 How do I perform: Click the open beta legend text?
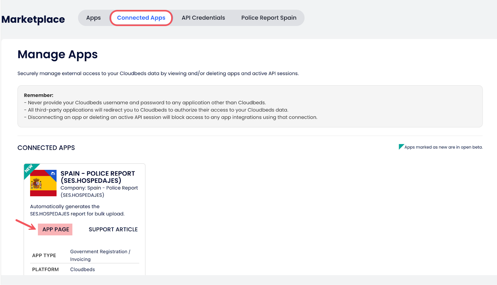click(x=443, y=147)
